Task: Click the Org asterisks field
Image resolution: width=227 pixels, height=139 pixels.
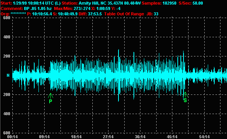Action: coord(18,13)
